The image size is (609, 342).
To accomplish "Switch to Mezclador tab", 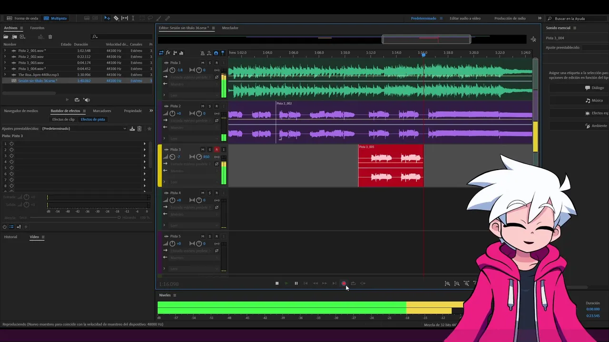I will click(x=230, y=28).
